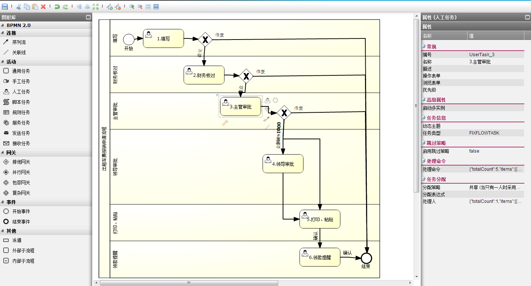Screen dimensions: 531x286
Task: Select the 4.领导审批 task node
Action: click(283, 164)
